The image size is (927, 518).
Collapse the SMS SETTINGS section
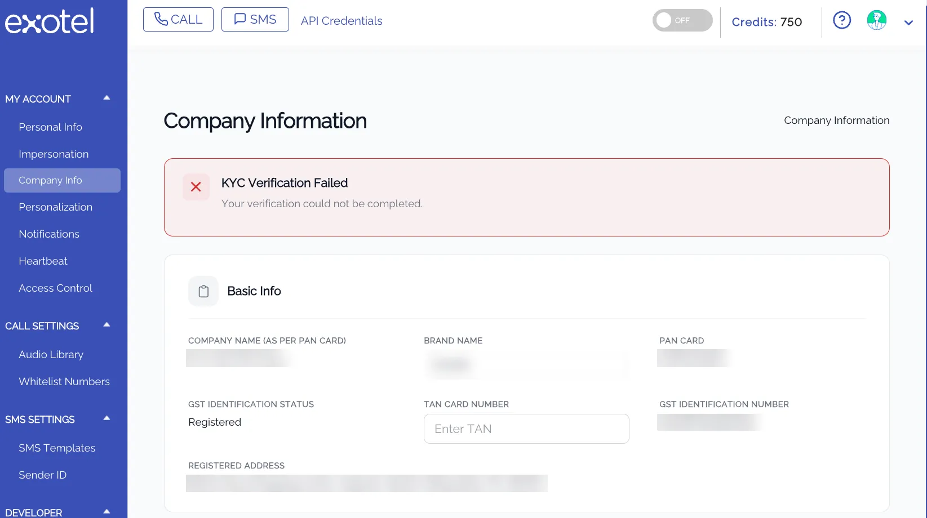pyautogui.click(x=107, y=418)
